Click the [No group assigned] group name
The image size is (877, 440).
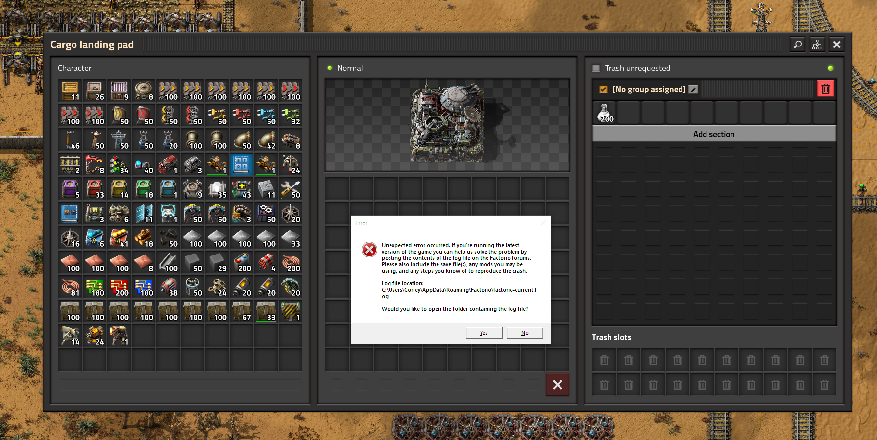coord(649,89)
